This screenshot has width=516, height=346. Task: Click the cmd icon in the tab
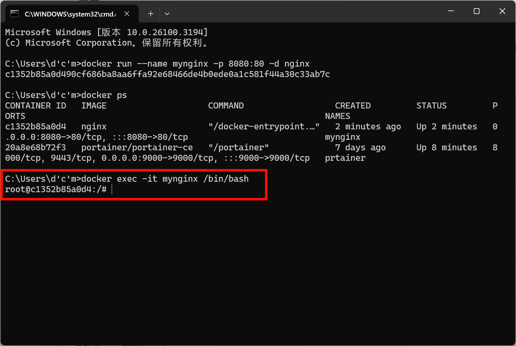(x=15, y=14)
